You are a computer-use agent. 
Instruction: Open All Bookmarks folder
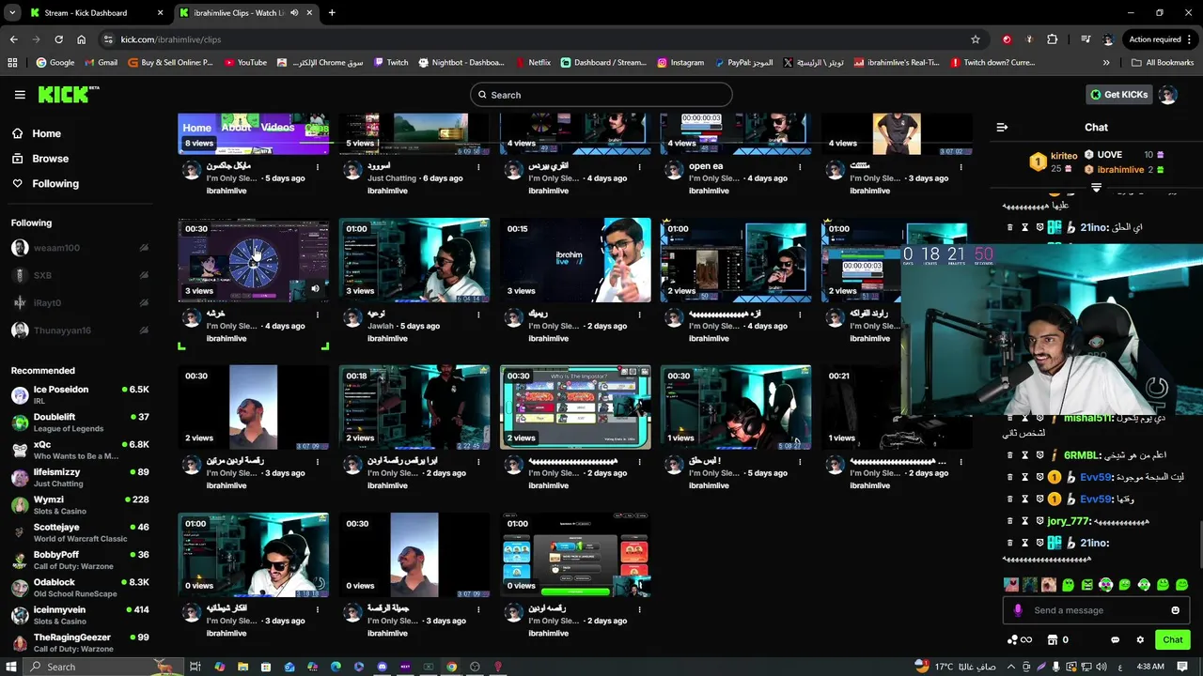[1162, 63]
